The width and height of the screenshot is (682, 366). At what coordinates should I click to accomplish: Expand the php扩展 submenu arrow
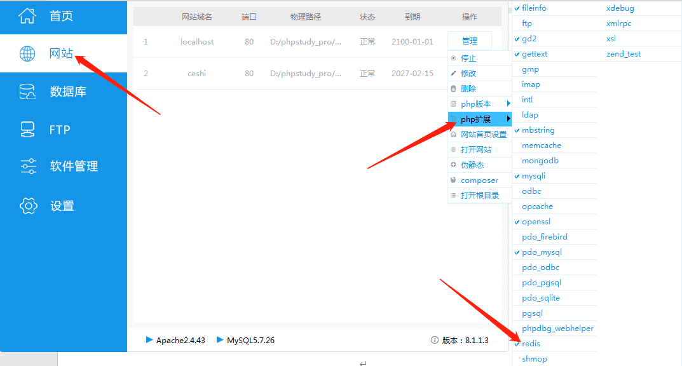(x=508, y=119)
